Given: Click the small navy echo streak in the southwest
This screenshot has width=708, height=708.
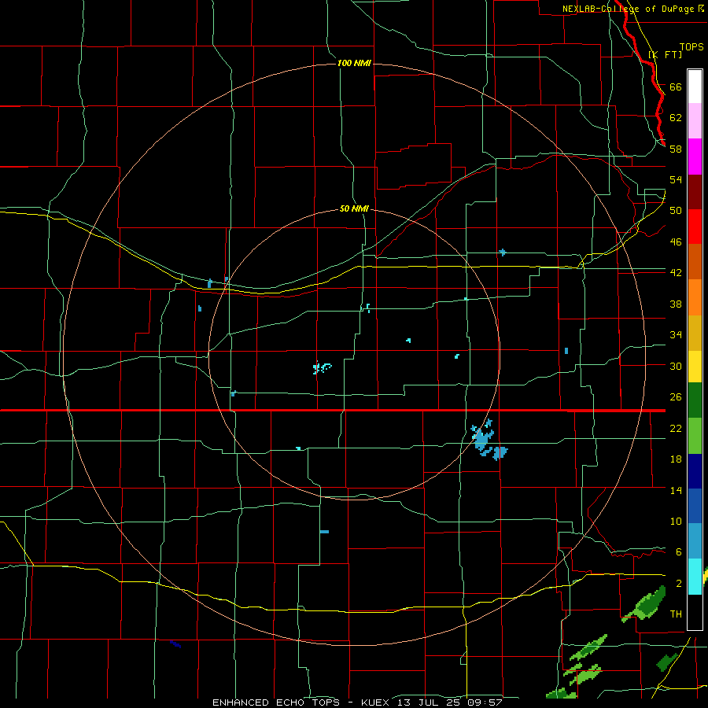Looking at the screenshot, I should coord(175,643).
